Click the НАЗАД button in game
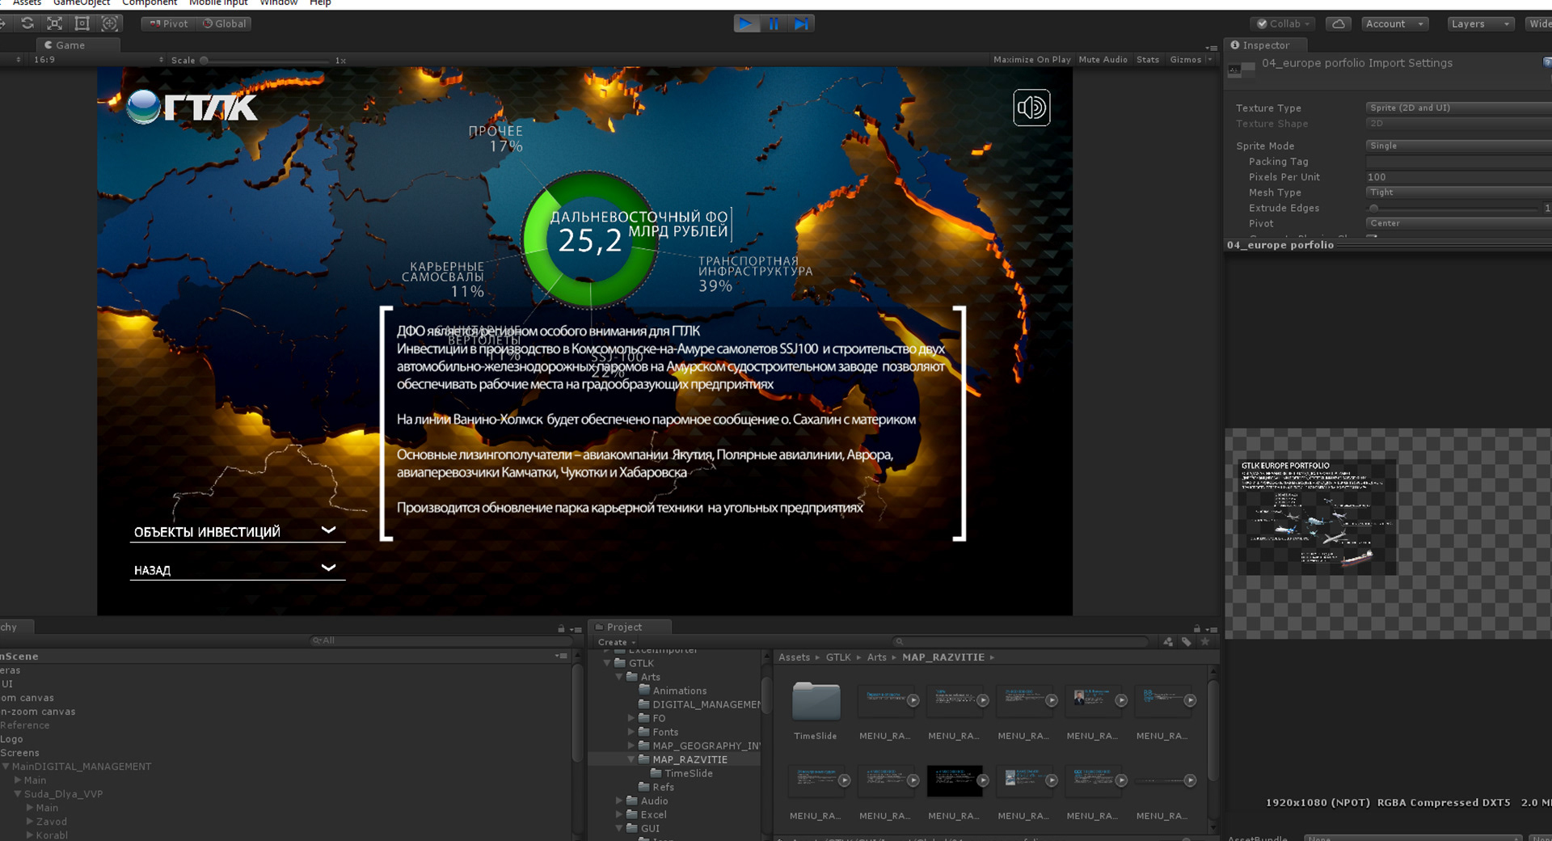 click(x=237, y=569)
